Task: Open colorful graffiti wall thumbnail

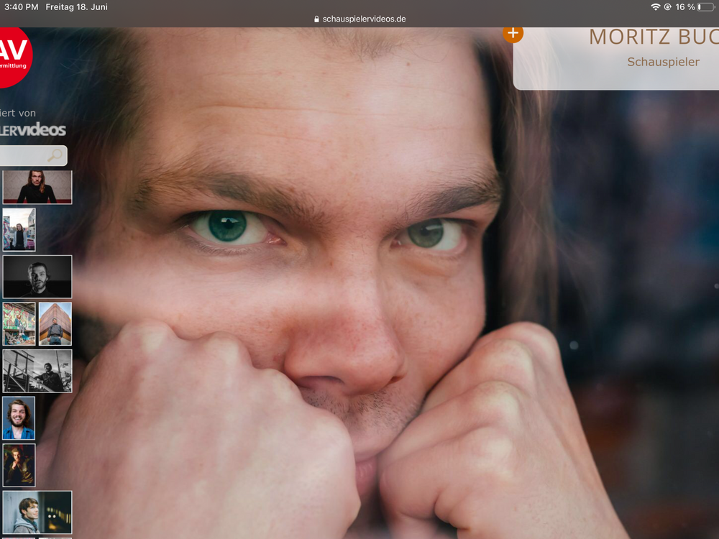Action: coord(19,323)
